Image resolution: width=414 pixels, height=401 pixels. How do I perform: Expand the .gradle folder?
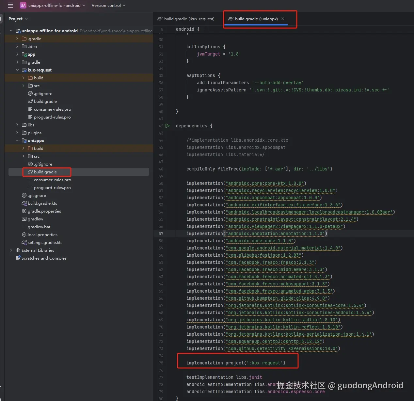point(17,39)
